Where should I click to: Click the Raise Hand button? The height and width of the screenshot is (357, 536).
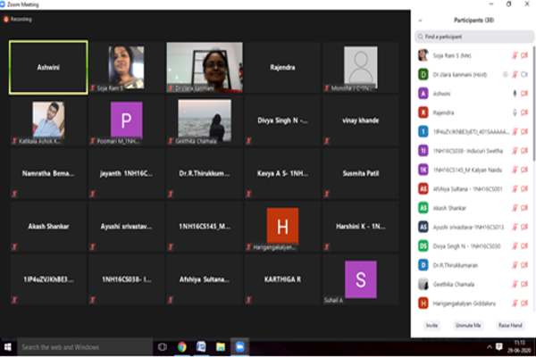coord(510,326)
